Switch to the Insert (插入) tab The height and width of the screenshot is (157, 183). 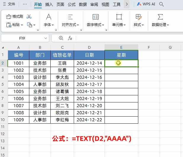[x=49, y=4]
